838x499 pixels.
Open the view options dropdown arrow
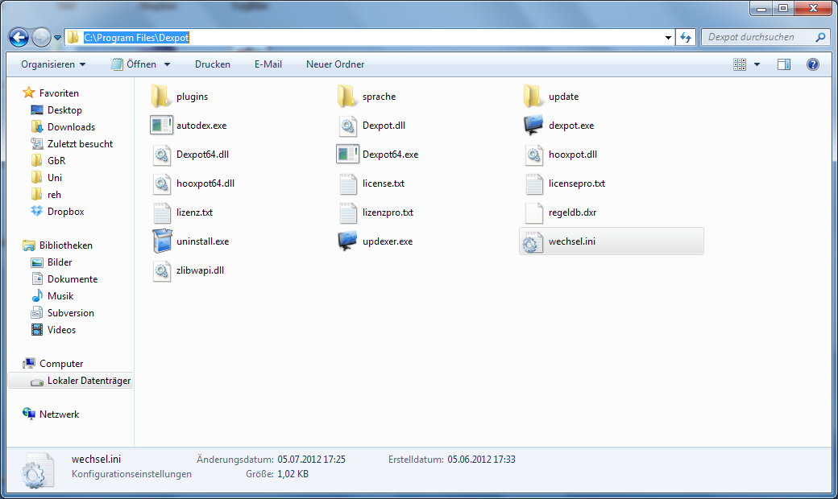click(757, 64)
